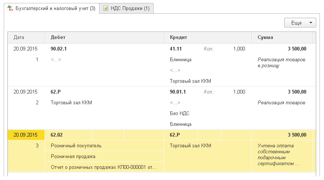This screenshot has width=324, height=180.
Task: Click Торговый зал ККМ in highlighted row
Action: tap(190, 146)
